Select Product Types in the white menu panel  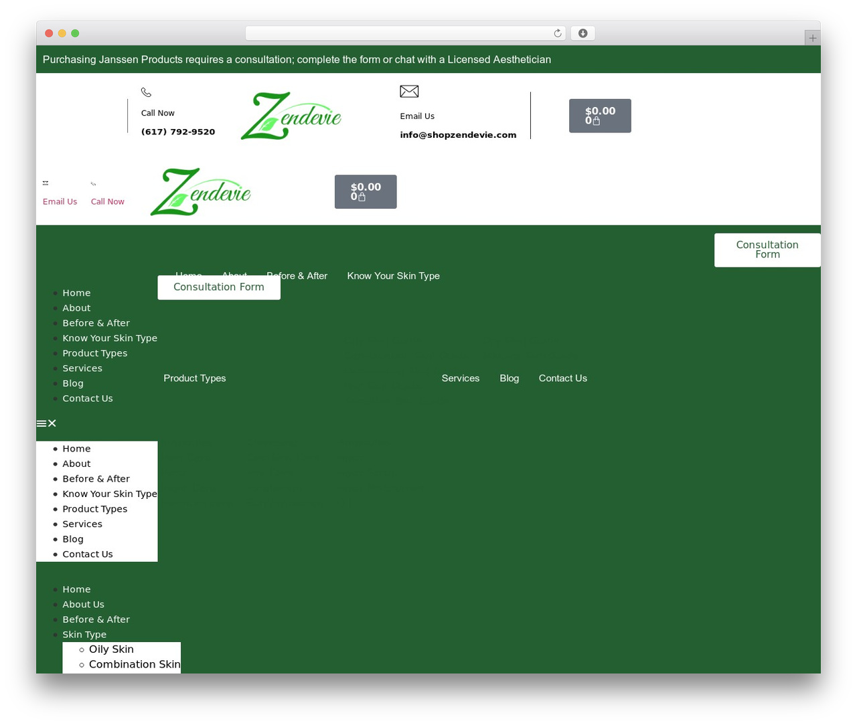click(94, 509)
